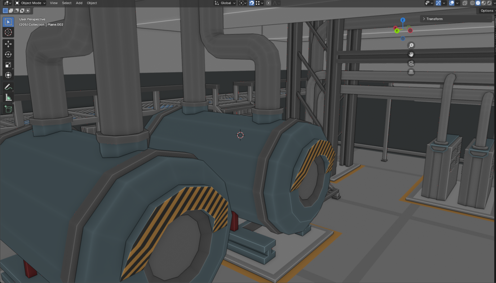496x283 pixels.
Task: Switch perspective/orthographic with the grid button
Action: tap(411, 72)
